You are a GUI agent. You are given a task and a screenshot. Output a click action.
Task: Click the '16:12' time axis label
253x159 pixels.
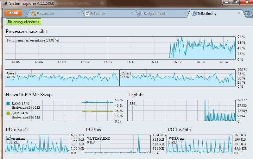177,62
